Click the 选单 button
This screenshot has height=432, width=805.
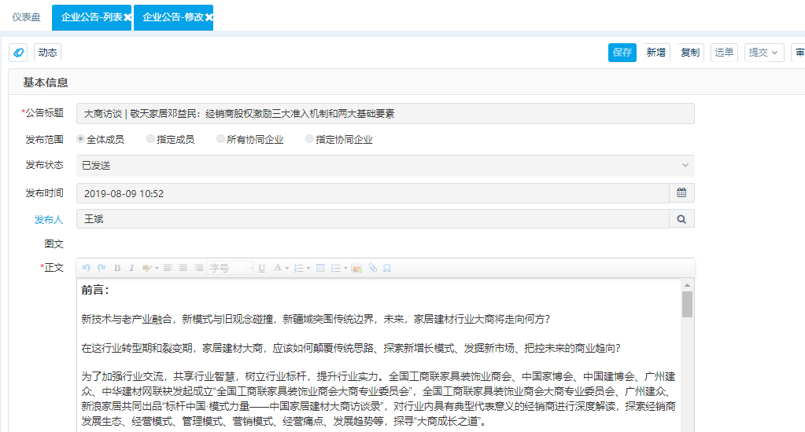point(724,53)
